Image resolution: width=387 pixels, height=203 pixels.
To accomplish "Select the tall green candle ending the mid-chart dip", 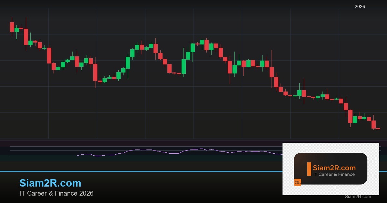I will (x=184, y=66).
